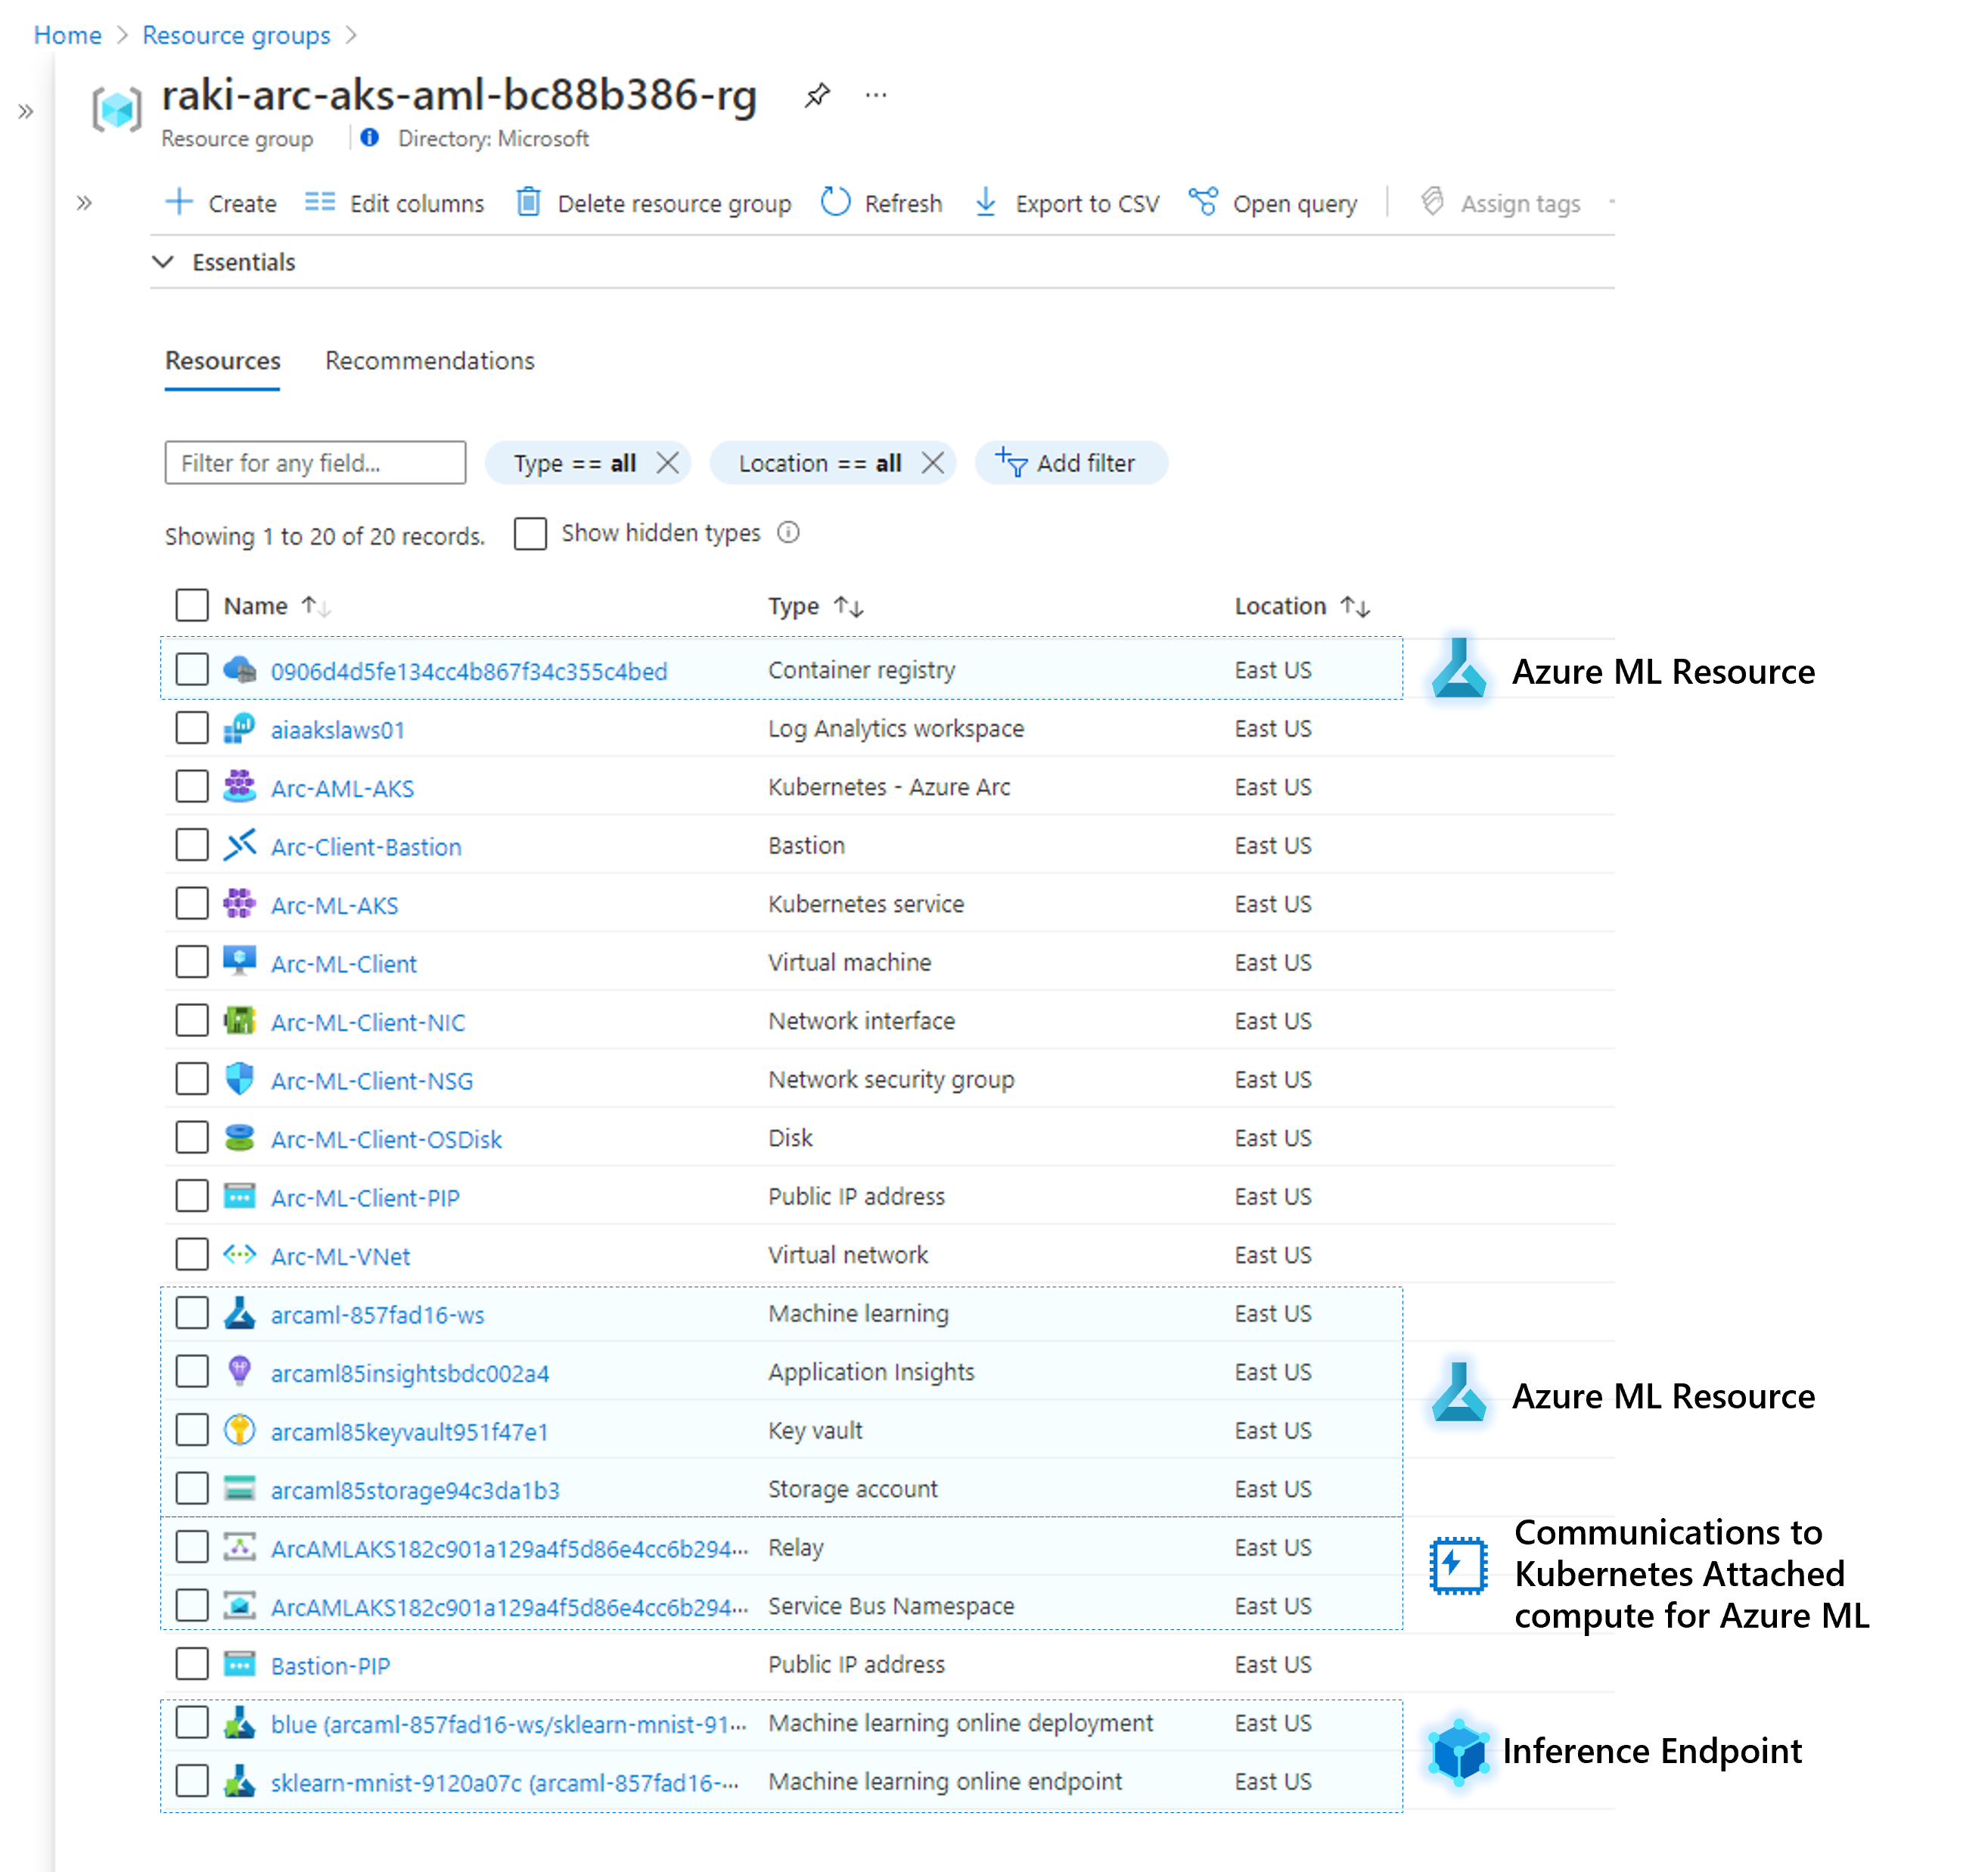The image size is (1988, 1872).
Task: Collapse the Essentials section
Action: [x=163, y=262]
